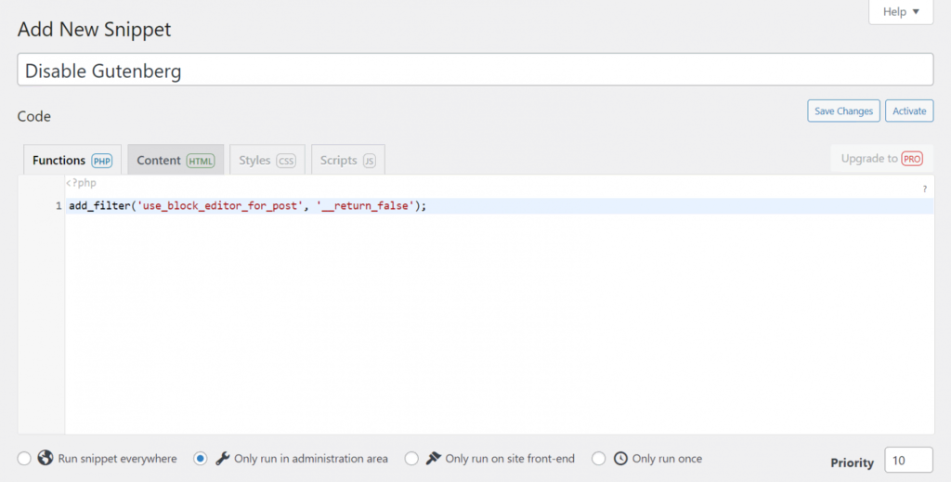Click the pin icon for site front-end
The image size is (951, 482).
point(433,459)
